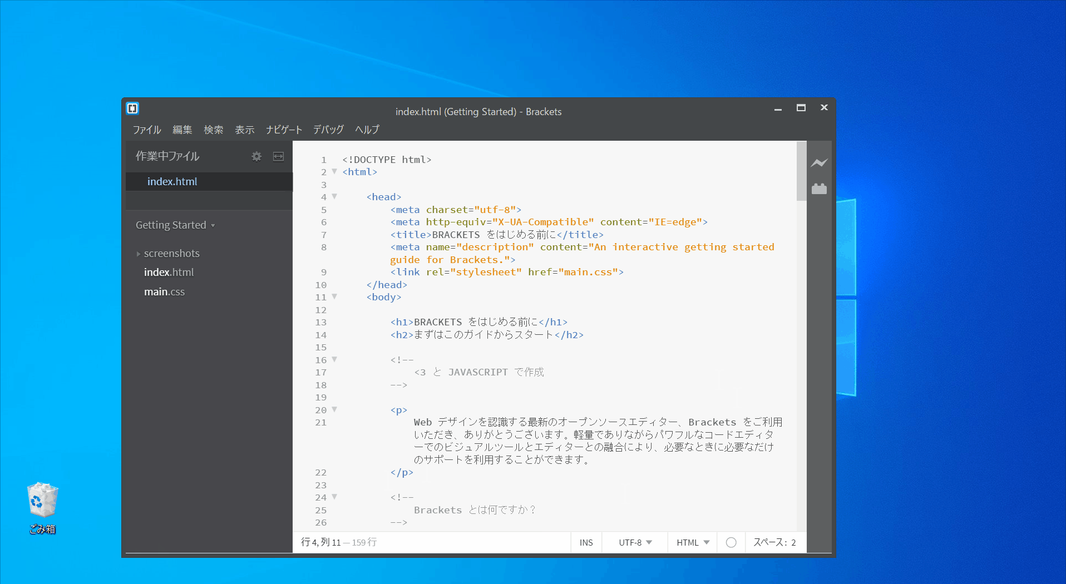Click line number 9 in the gutter

tap(324, 272)
